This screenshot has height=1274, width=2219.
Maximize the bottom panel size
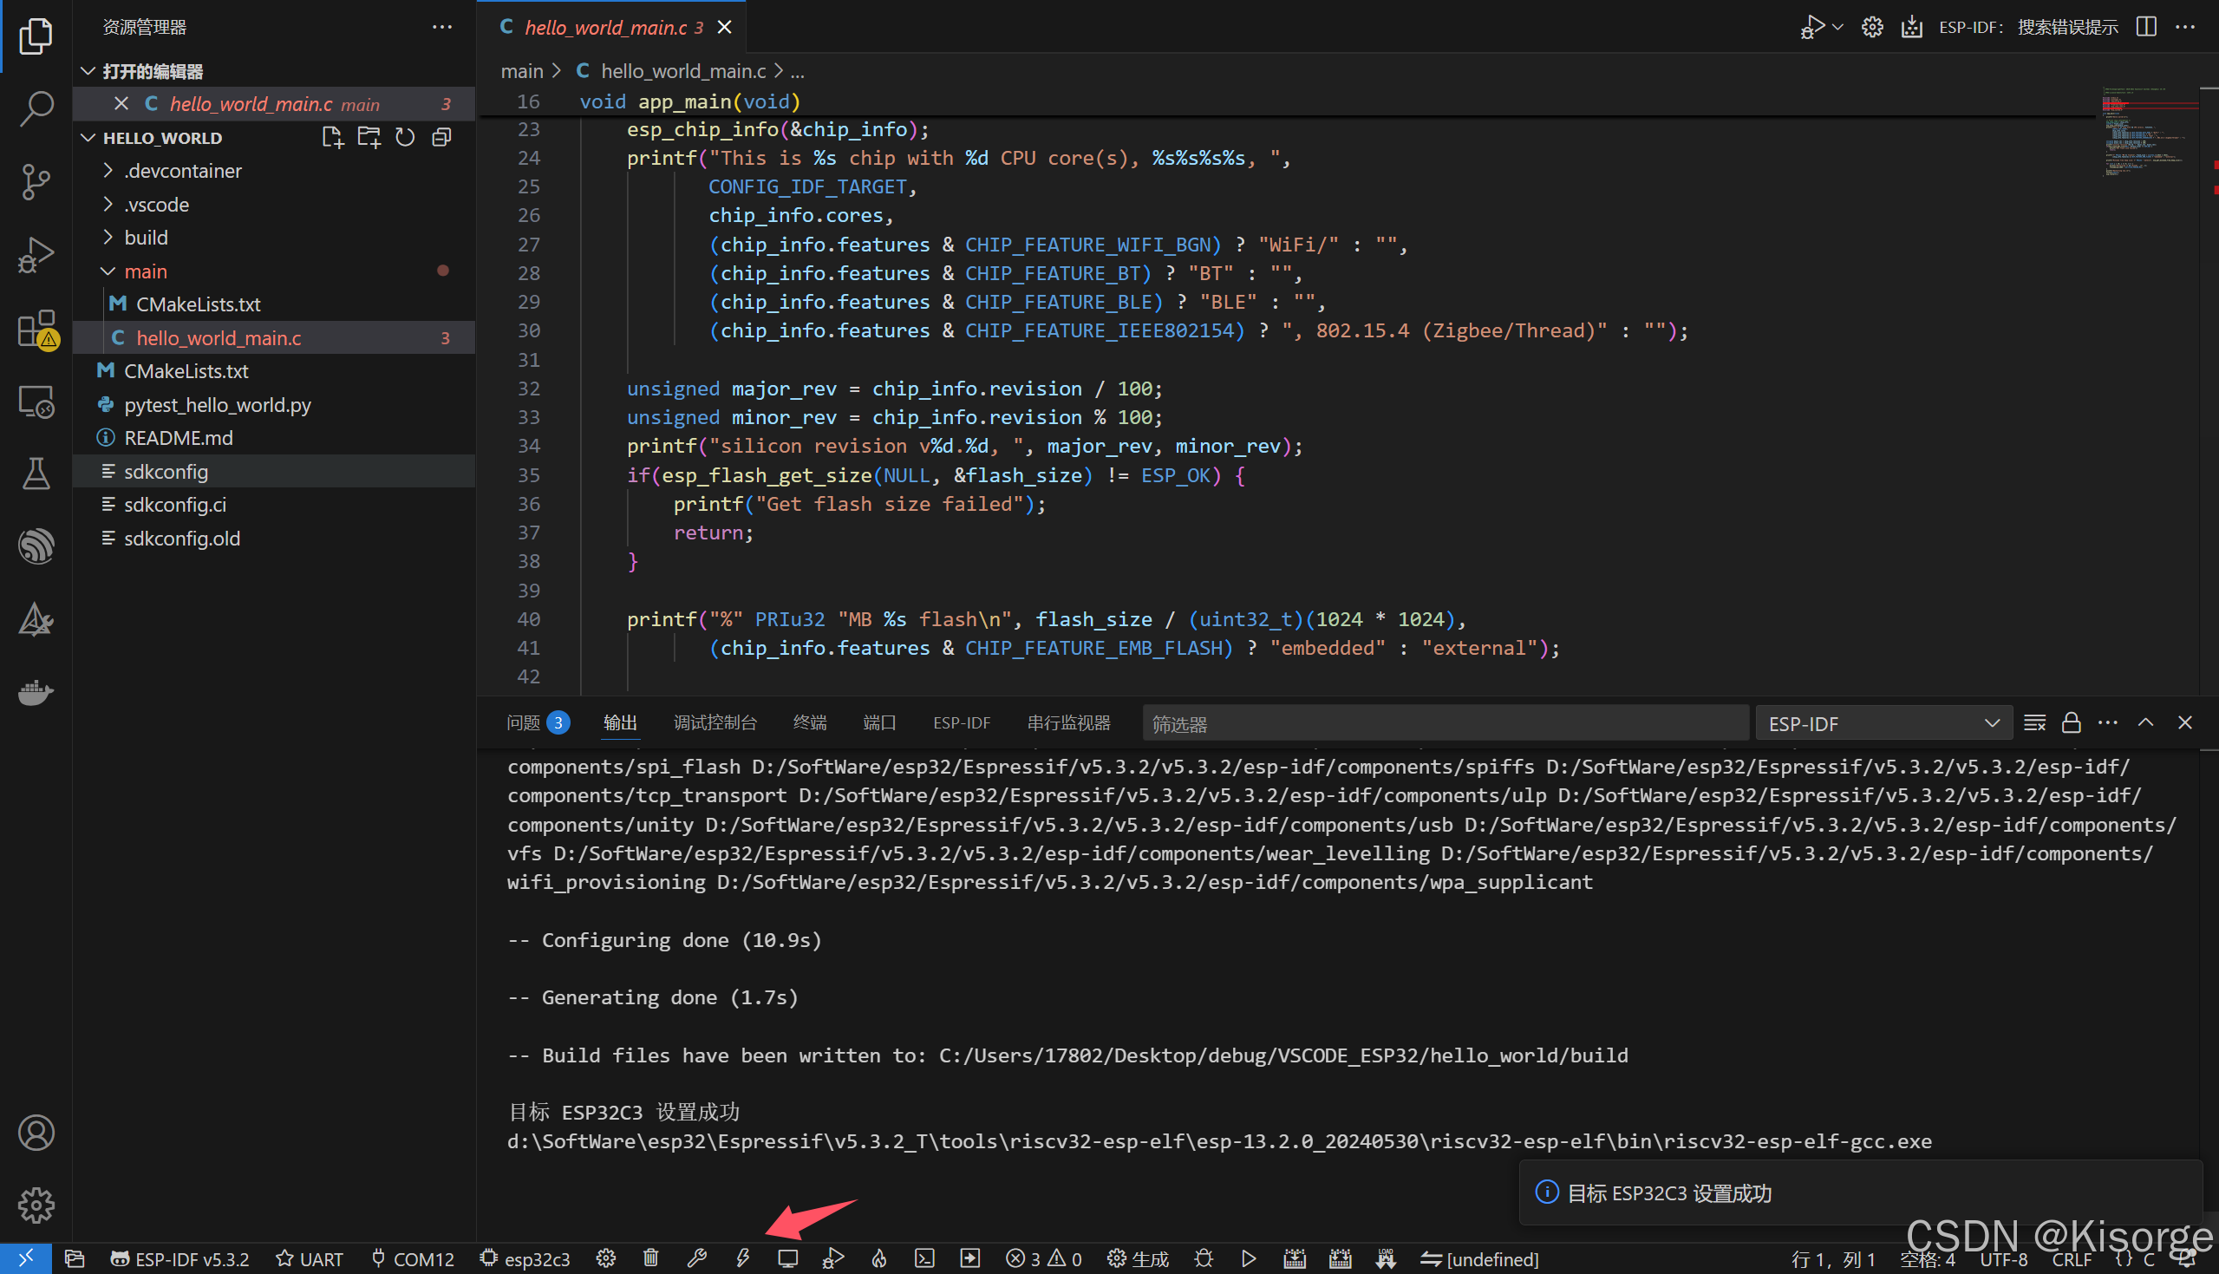click(2145, 722)
